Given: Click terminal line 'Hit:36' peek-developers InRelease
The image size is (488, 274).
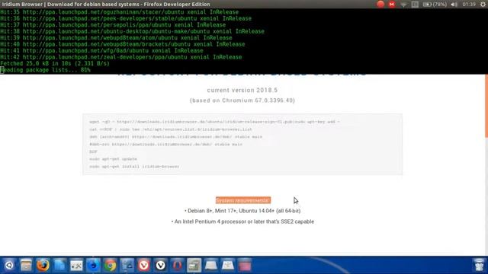Looking at the screenshot, I should [x=126, y=18].
